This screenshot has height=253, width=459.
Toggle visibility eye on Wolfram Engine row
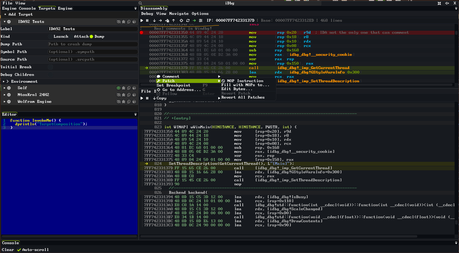119,101
